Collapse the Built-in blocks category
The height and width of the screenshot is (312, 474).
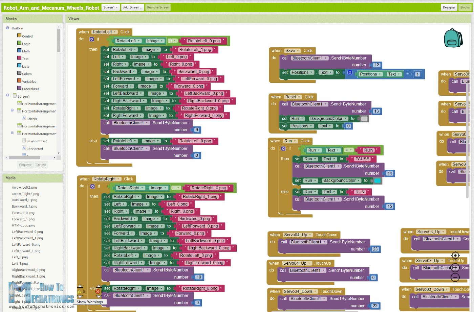(x=7, y=28)
